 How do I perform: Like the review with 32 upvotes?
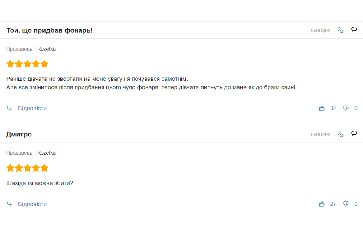[322, 108]
